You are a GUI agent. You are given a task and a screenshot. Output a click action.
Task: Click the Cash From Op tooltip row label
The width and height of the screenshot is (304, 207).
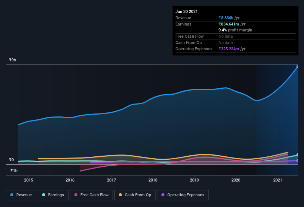point(188,43)
